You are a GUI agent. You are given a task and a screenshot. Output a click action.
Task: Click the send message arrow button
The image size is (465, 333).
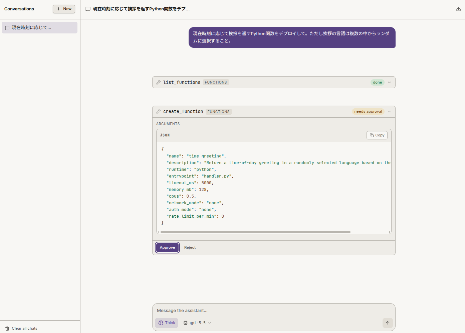tap(388, 323)
